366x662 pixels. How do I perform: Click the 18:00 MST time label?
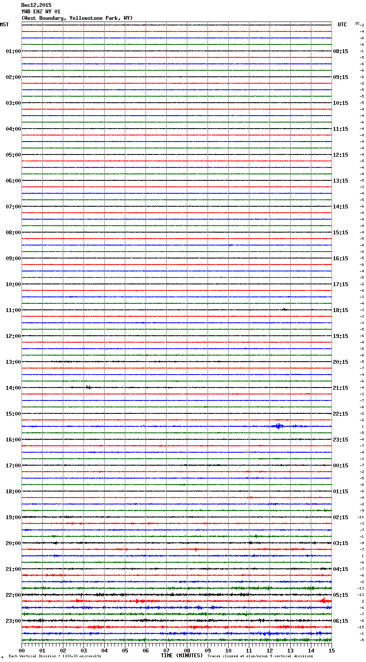coord(13,492)
